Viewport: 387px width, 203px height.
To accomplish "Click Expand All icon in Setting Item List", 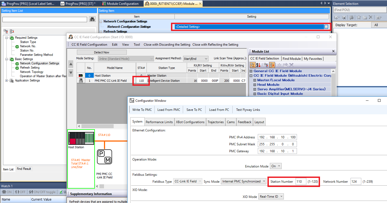I will 6,31.
